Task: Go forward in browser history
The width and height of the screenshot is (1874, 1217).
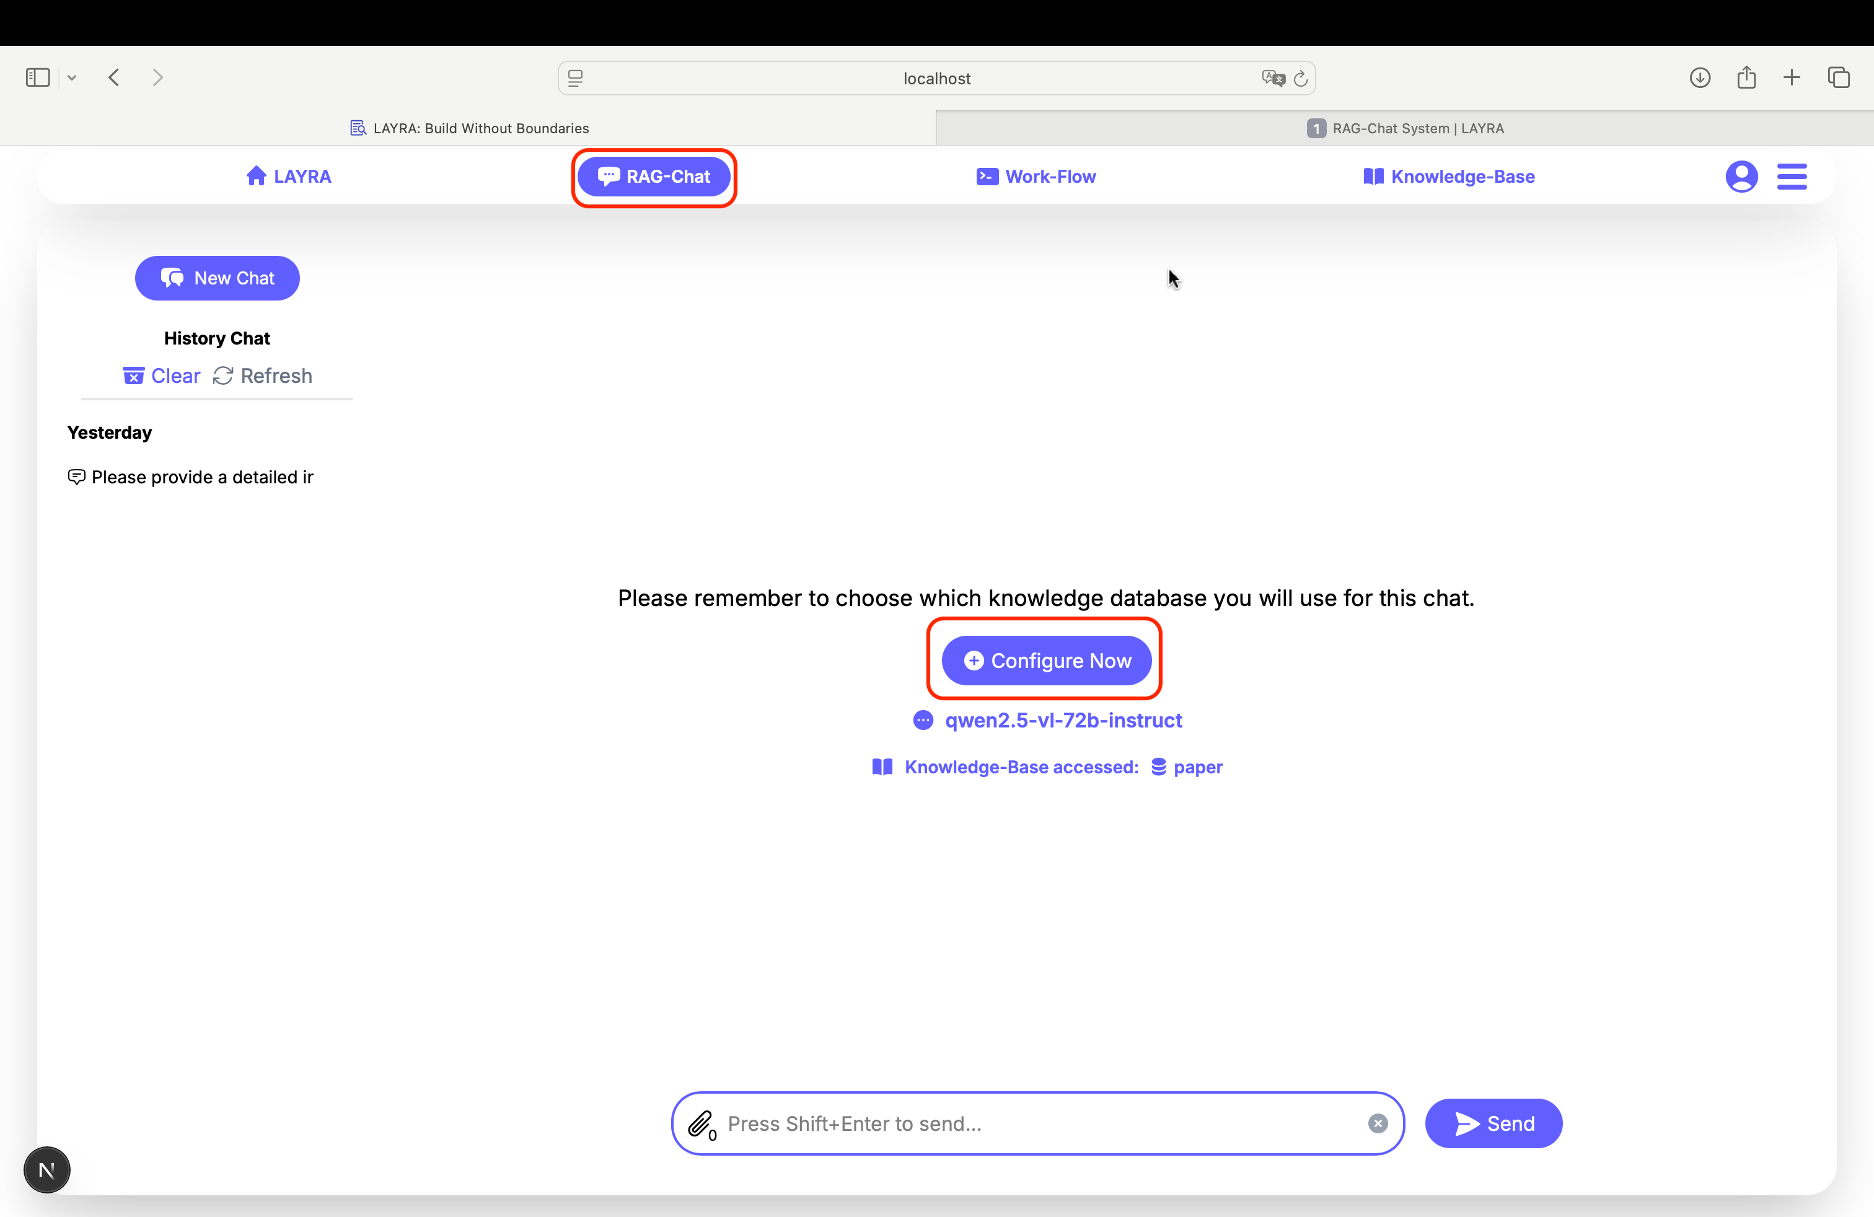Action: coord(157,77)
